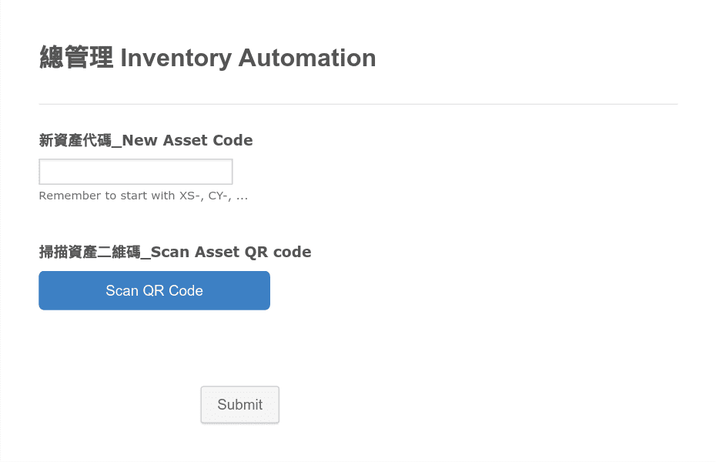Click the Inventory Automation page heading

coord(208,58)
